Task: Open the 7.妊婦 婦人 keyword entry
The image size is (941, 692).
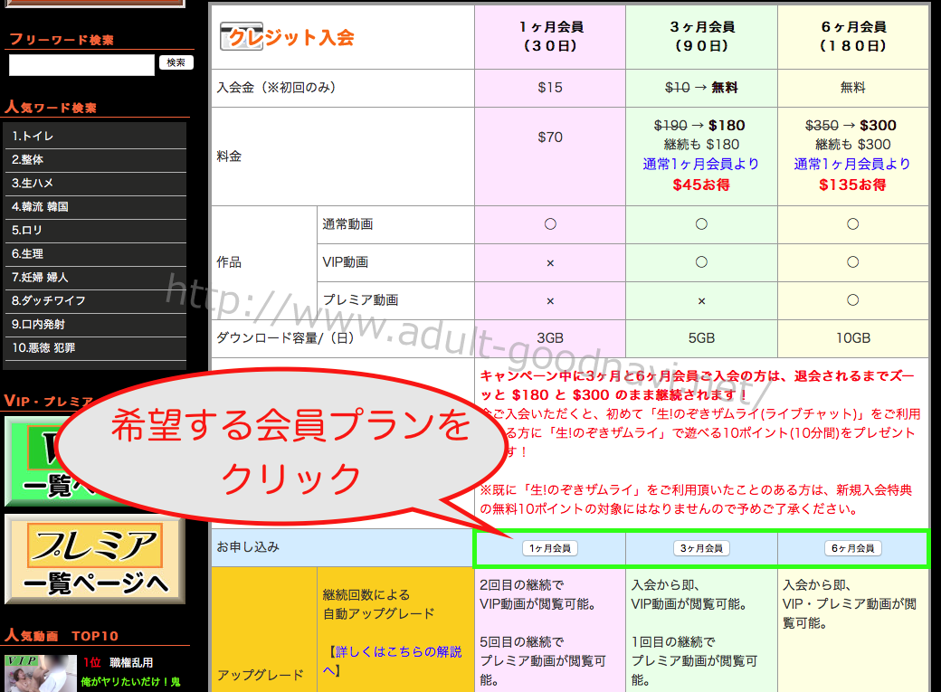Action: (95, 277)
